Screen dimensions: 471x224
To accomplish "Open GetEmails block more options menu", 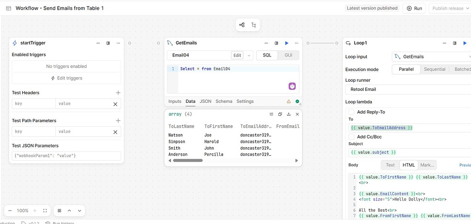I will 297,43.
